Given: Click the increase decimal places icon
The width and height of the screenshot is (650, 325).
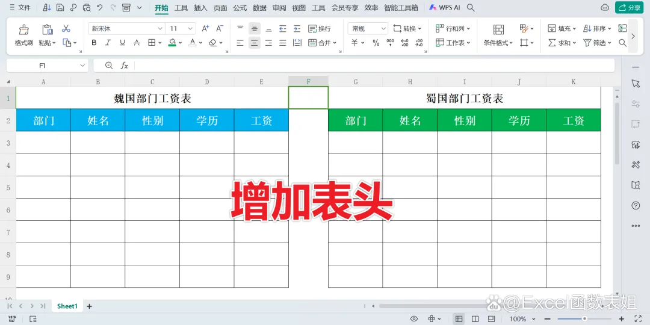Looking at the screenshot, I should pos(405,43).
